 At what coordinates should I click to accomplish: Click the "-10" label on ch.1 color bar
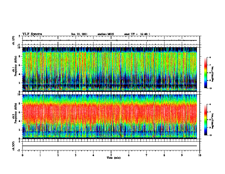pos(210,88)
